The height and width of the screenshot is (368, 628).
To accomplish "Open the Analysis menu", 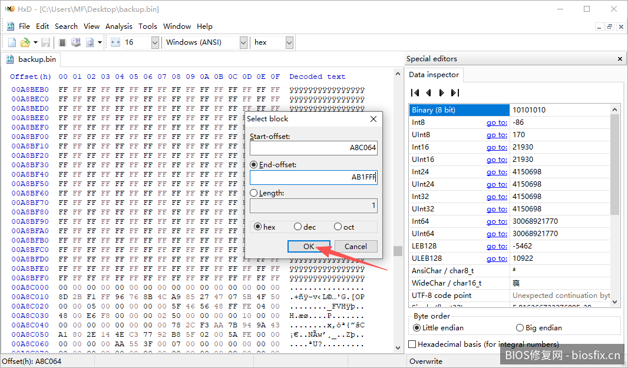I will [x=118, y=26].
